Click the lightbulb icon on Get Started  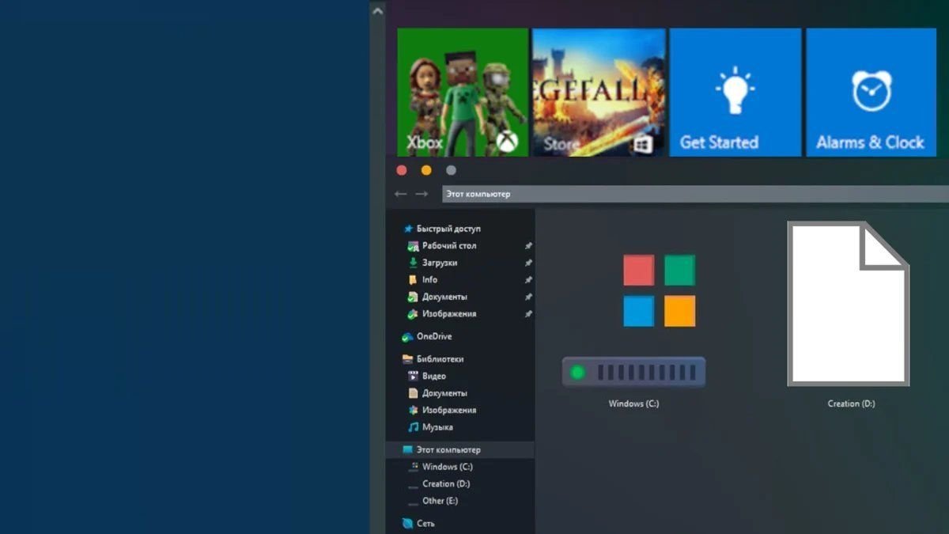pos(735,91)
